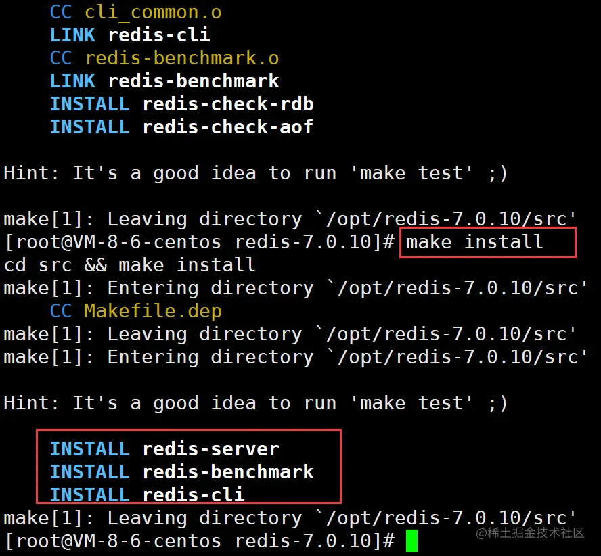The image size is (601, 556).
Task: Click "make install" typed after the root prompt
Action: click(474, 242)
